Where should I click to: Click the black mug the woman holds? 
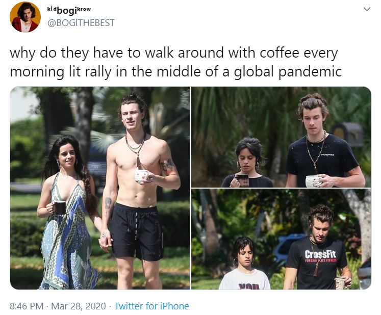[60, 207]
